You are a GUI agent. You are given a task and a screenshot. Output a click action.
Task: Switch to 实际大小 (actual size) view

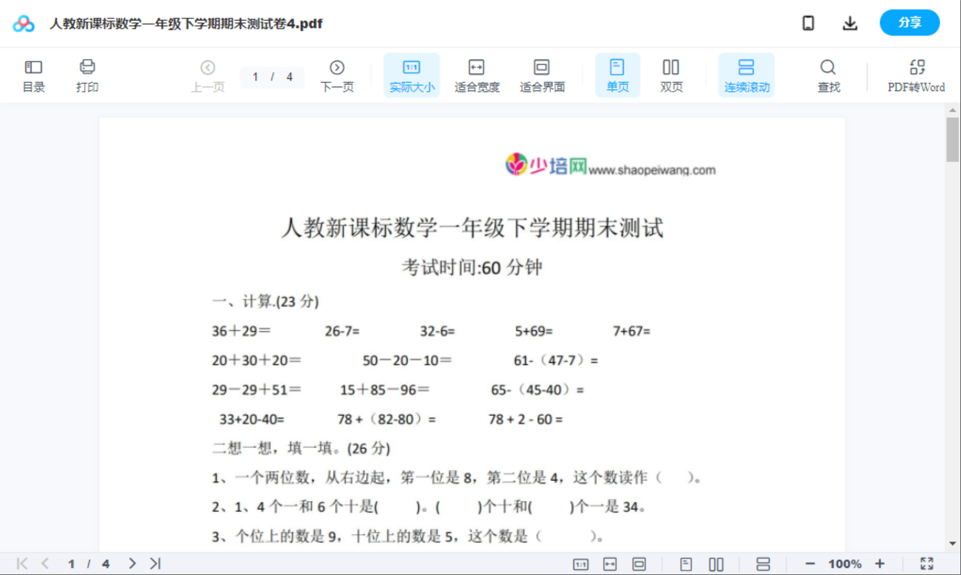(x=411, y=75)
